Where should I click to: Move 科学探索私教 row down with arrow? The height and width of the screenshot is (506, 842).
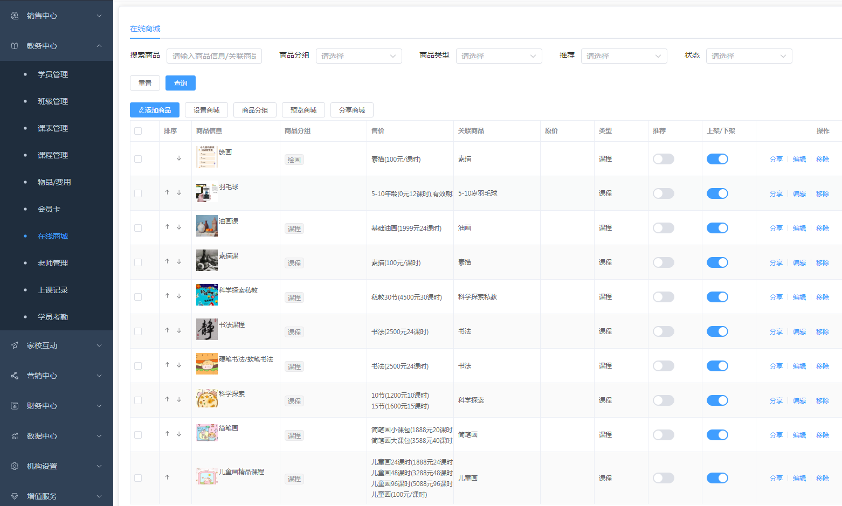(179, 296)
